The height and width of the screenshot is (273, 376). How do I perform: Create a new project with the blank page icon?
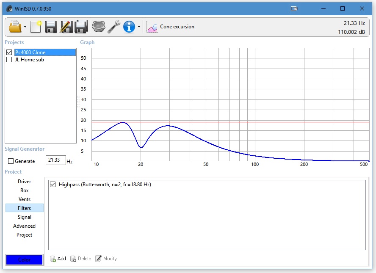(x=36, y=27)
